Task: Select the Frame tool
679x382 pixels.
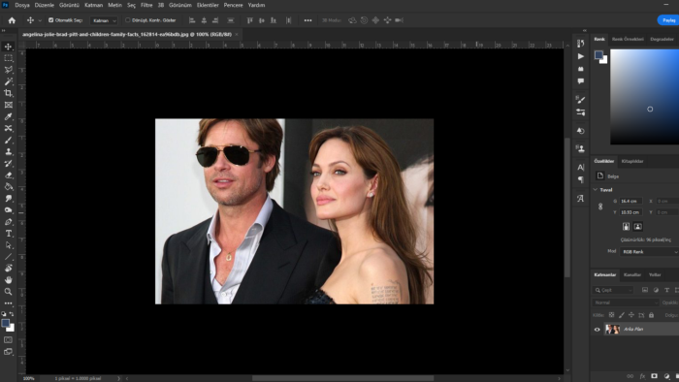Action: [8, 105]
